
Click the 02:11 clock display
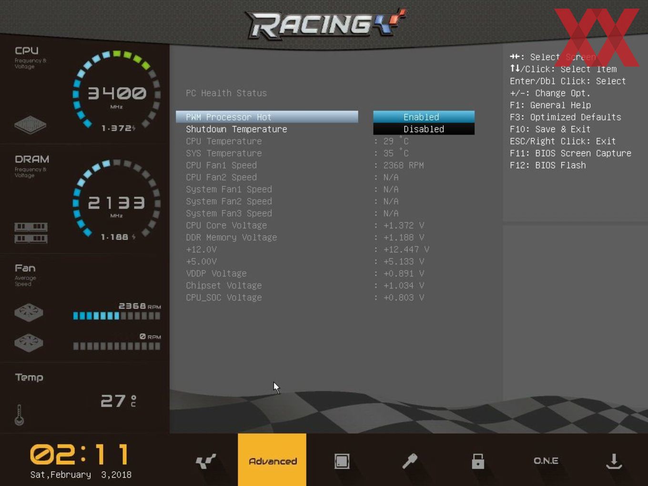[x=80, y=455]
